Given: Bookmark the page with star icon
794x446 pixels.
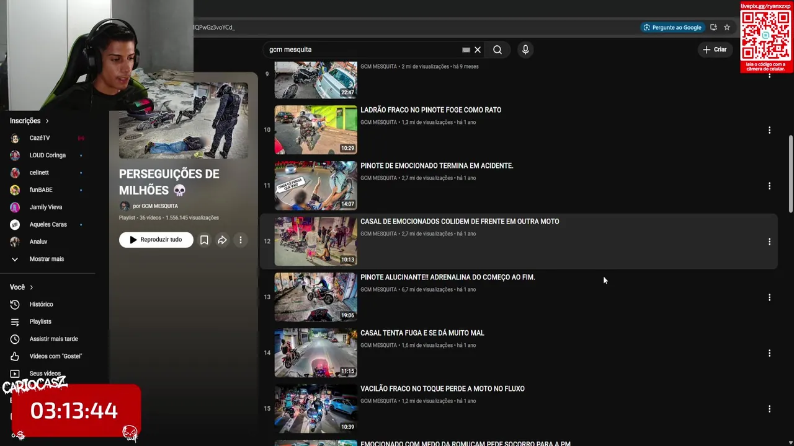Looking at the screenshot, I should (x=727, y=27).
